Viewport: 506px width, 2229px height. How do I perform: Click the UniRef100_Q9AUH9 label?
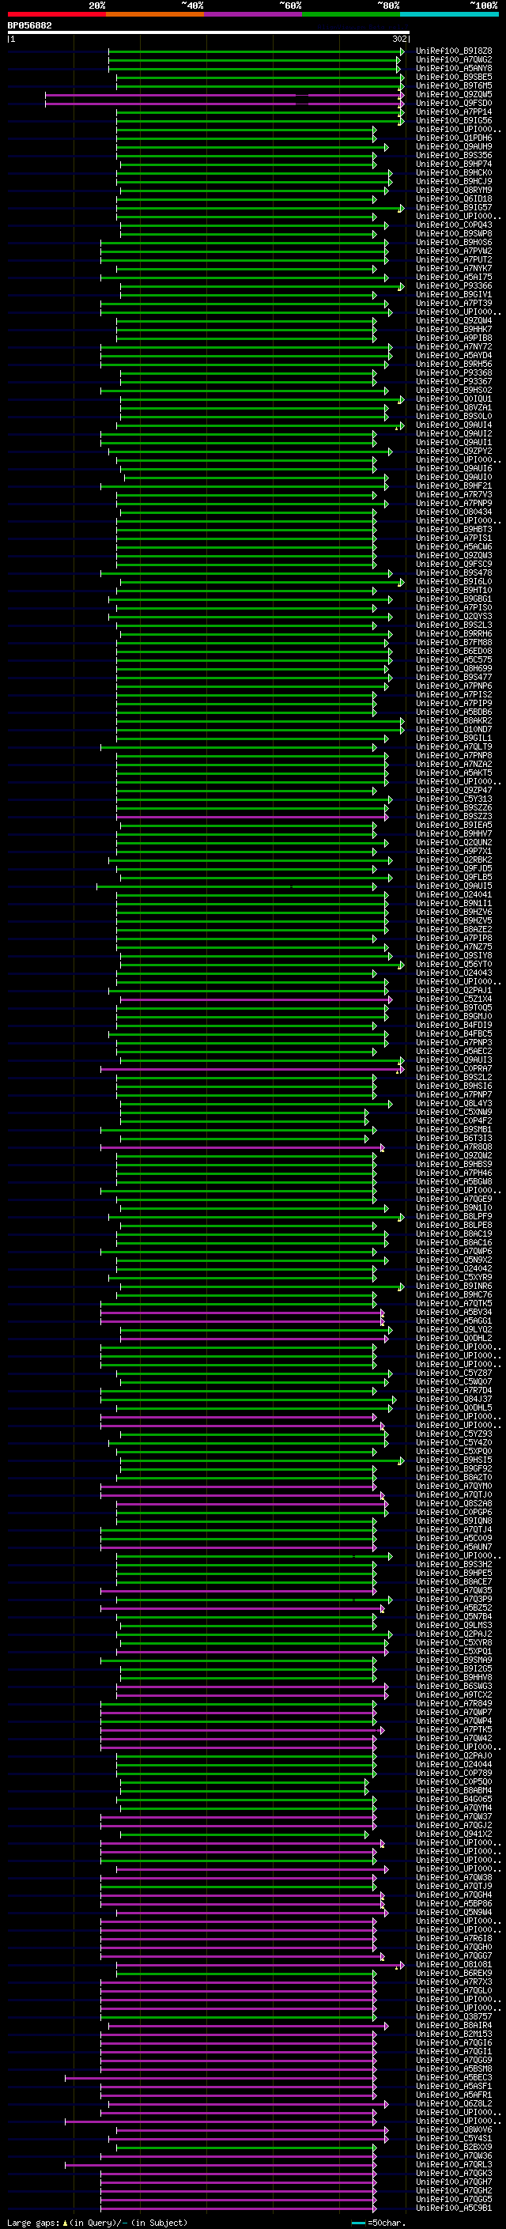(454, 147)
